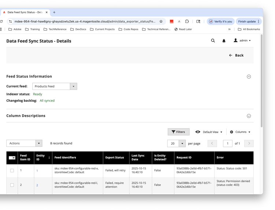The height and width of the screenshot is (210, 275).
Task: Open the Columns settings dropdown
Action: pos(240,132)
